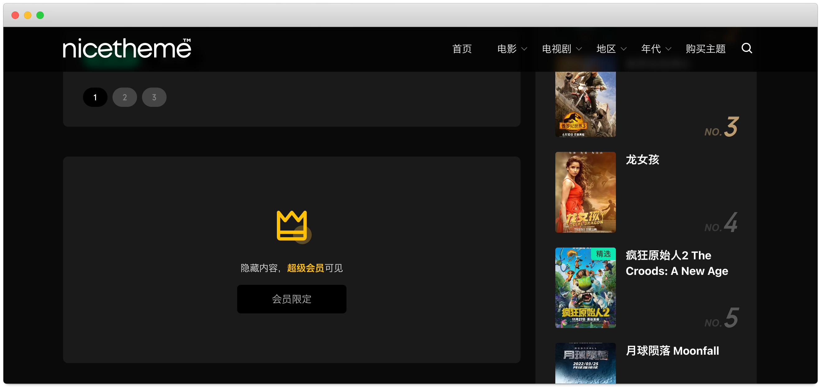Open the 龙女孩 movie title
This screenshot has width=821, height=387.
pos(642,160)
